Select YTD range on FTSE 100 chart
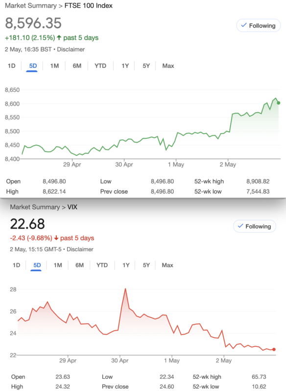Screen dimensions: 286x391 [x=100, y=66]
